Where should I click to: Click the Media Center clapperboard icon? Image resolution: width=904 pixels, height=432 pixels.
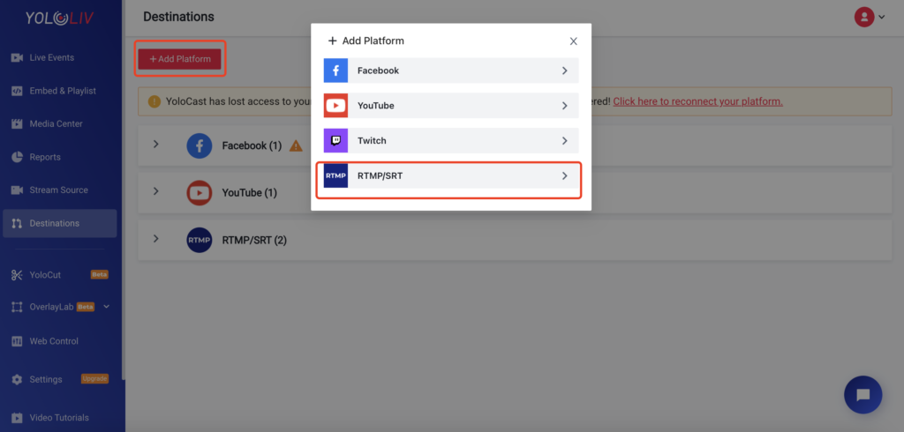[17, 123]
